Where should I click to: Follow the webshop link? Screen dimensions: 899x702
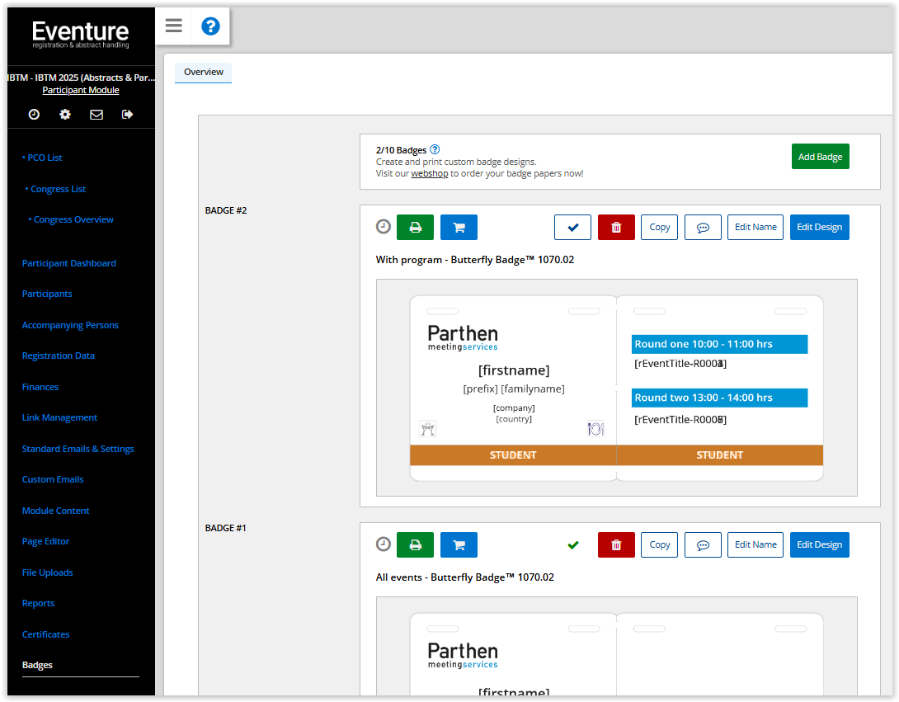click(429, 173)
